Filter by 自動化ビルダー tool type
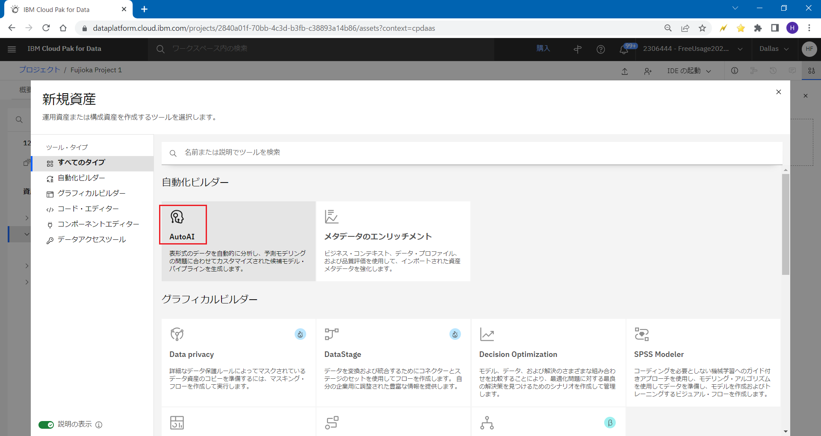The width and height of the screenshot is (821, 436). point(92,178)
